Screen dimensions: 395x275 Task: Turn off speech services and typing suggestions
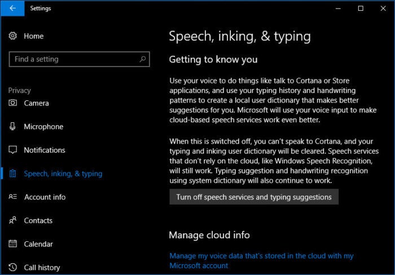point(254,197)
